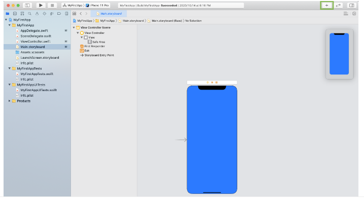Open the related items grid menu
Screen dimensions: 364x198
point(75,14)
